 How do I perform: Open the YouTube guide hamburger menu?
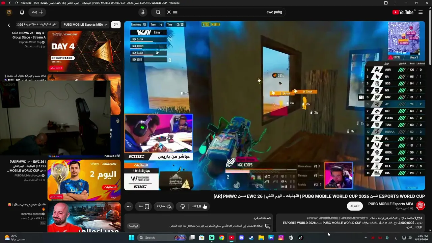click(421, 12)
